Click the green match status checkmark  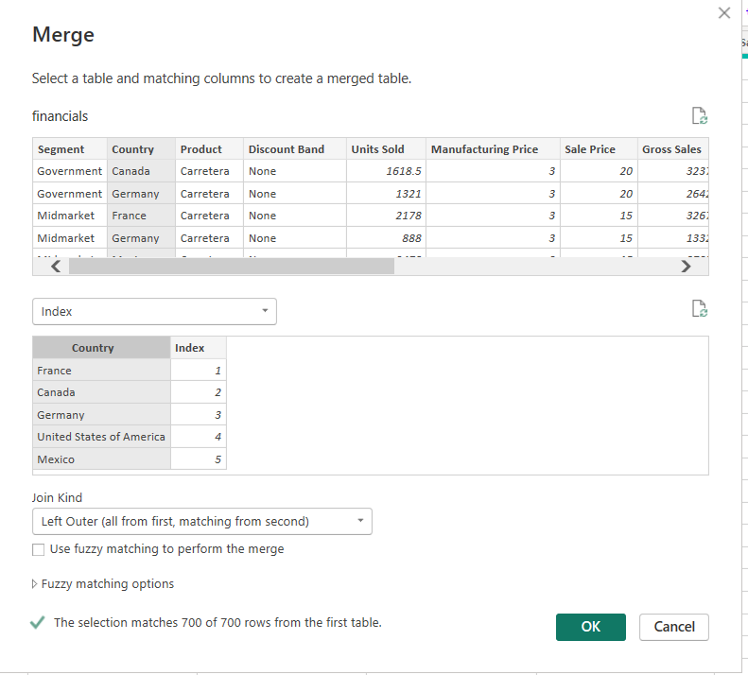[37, 622]
